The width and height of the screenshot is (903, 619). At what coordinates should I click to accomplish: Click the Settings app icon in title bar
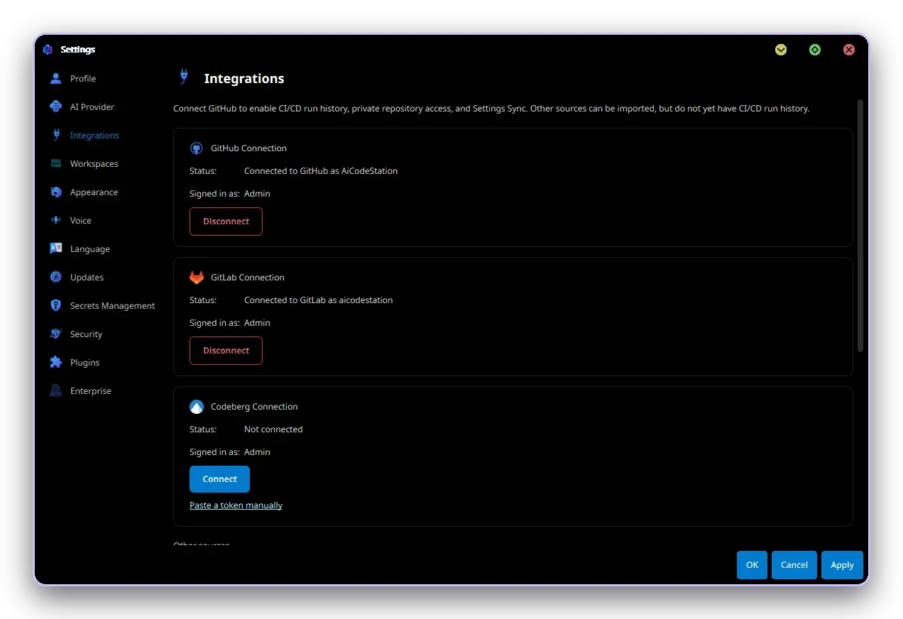click(48, 50)
